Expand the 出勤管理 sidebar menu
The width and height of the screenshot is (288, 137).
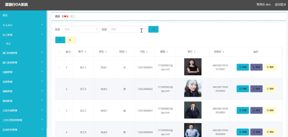point(23,72)
